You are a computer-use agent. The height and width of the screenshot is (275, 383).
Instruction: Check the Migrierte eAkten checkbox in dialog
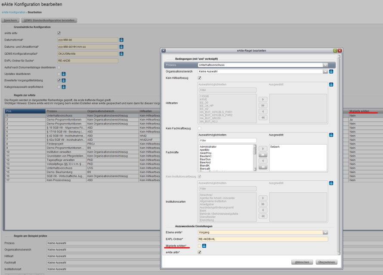point(200,246)
